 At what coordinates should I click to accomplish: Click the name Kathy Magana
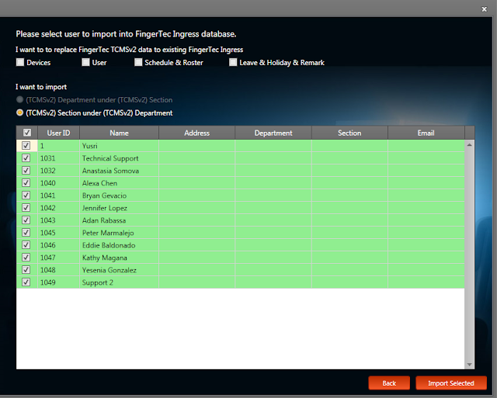[x=119, y=258]
